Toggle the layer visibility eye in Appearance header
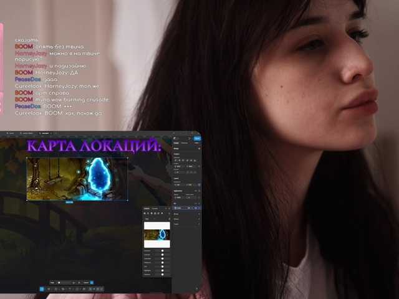This screenshot has width=399, height=299. pyautogui.click(x=196, y=191)
